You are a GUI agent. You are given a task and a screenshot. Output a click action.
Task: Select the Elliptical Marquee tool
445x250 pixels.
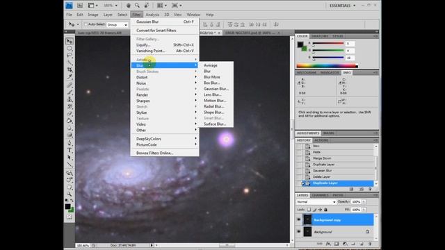click(x=70, y=49)
